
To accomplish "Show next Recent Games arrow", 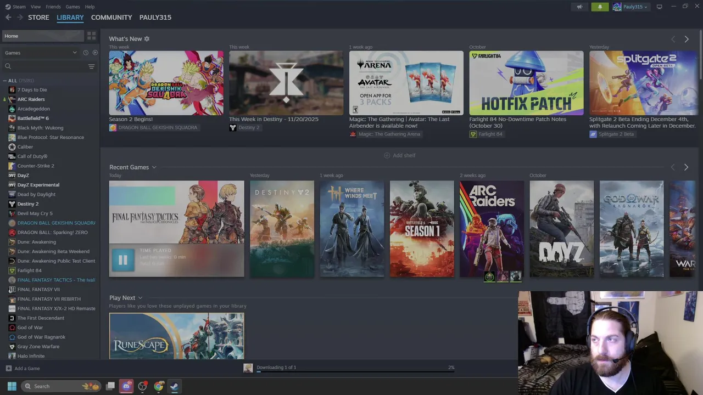I will pyautogui.click(x=686, y=167).
